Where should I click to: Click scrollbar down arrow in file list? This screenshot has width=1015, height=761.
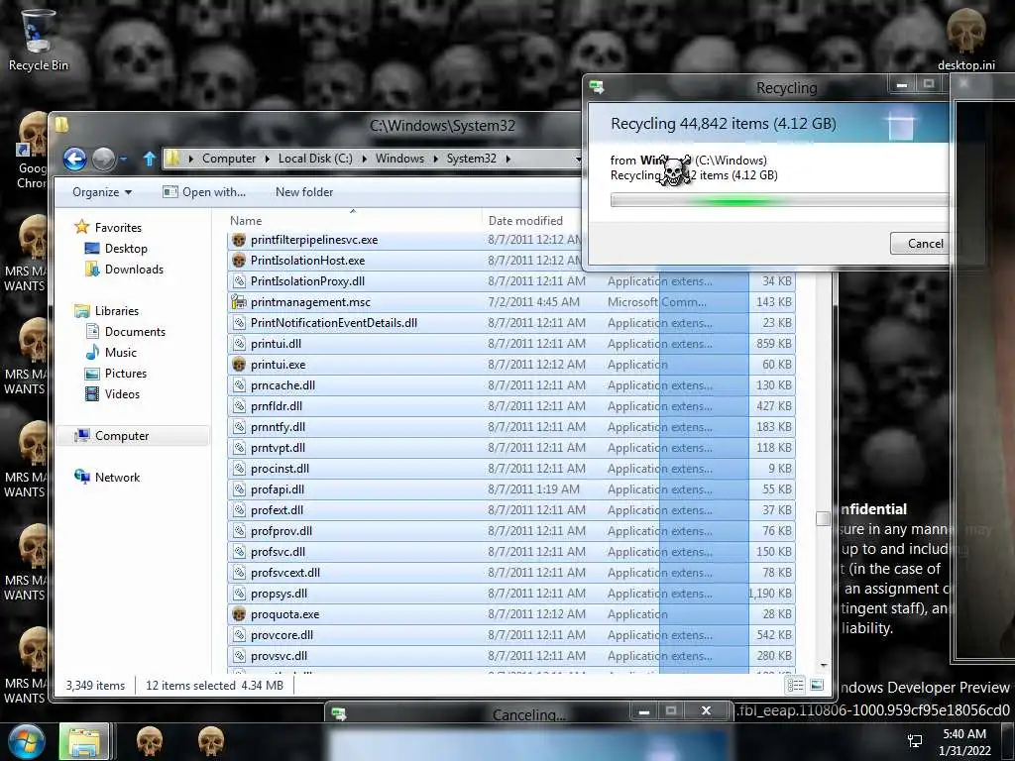824,665
